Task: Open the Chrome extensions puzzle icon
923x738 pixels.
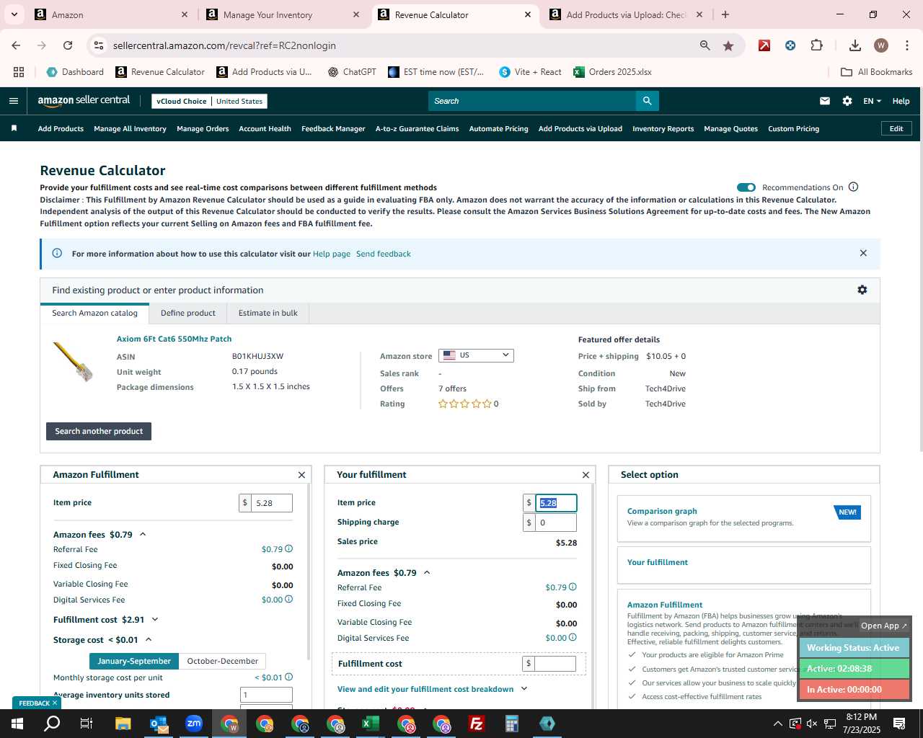Action: (816, 45)
